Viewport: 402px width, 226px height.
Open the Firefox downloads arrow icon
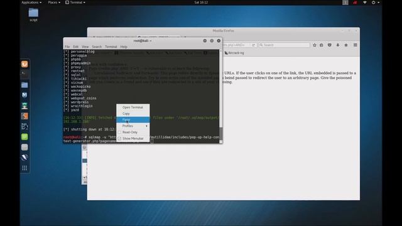coord(338,45)
